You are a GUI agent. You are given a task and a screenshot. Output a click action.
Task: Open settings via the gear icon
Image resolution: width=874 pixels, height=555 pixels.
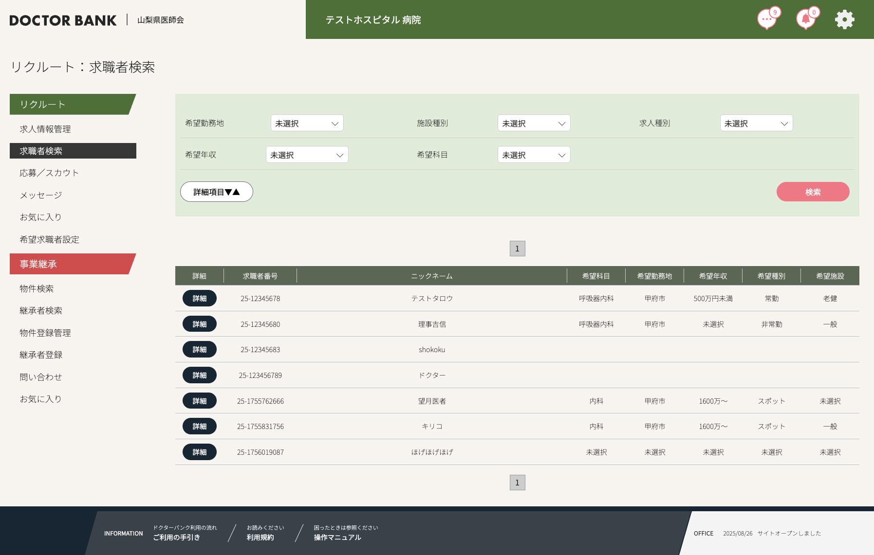(844, 20)
